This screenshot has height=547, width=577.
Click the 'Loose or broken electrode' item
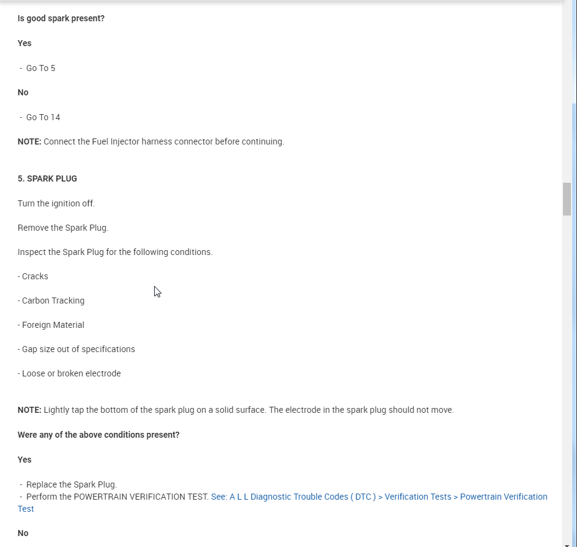(70, 373)
